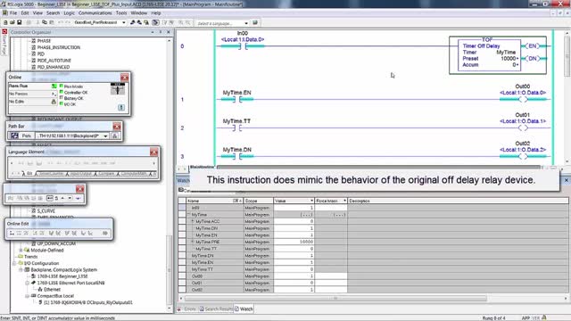The width and height of the screenshot is (571, 321).
Task: Click the small info button in Online panel
Action: click(121, 107)
